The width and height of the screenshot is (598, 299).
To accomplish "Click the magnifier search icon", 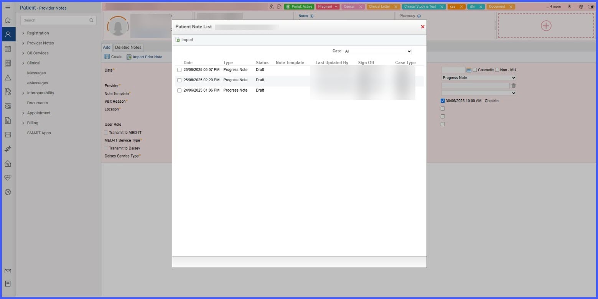I will (x=91, y=20).
